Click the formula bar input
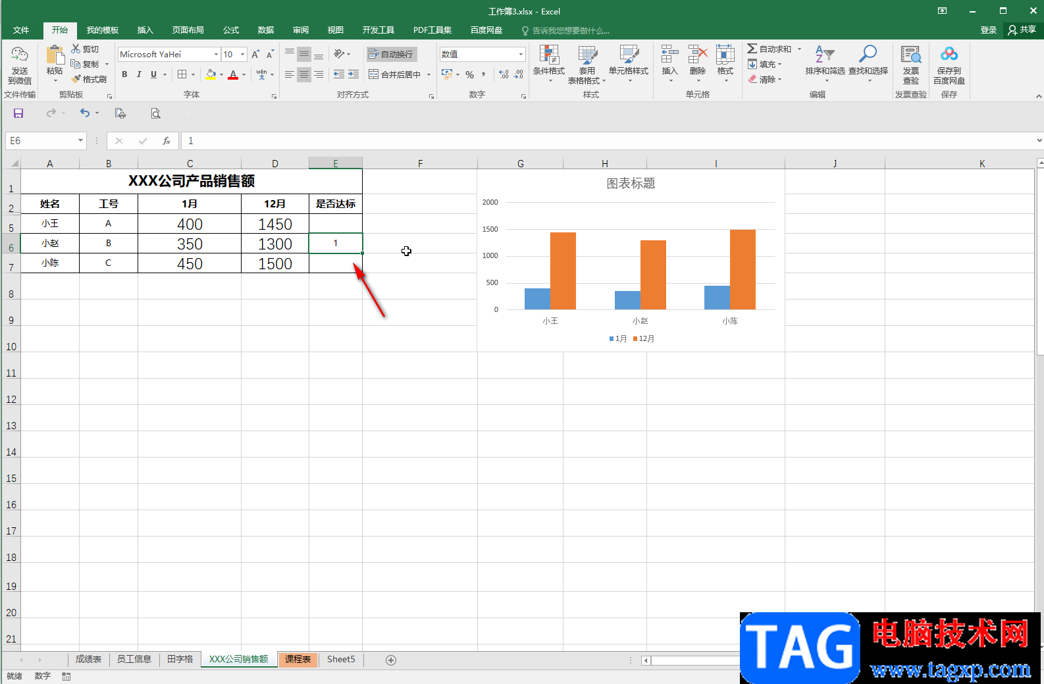1044x684 pixels. pyautogui.click(x=607, y=140)
